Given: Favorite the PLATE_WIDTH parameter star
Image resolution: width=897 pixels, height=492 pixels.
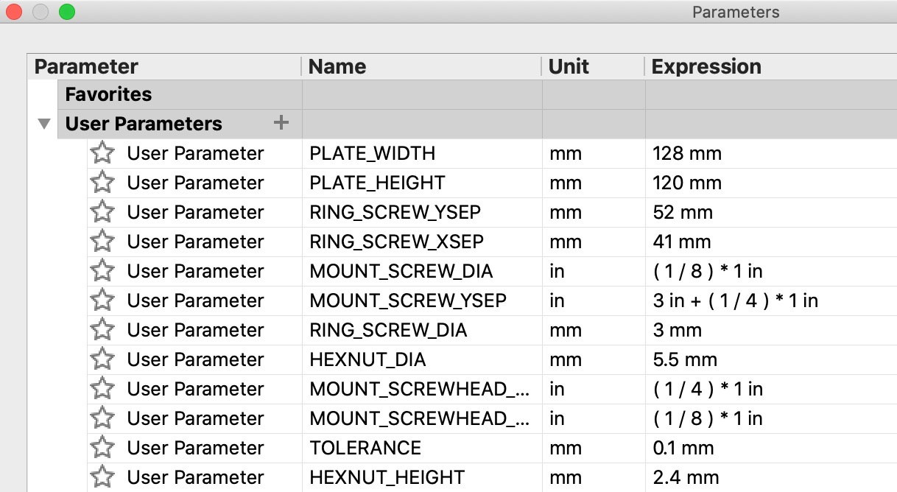Looking at the screenshot, I should tap(102, 153).
